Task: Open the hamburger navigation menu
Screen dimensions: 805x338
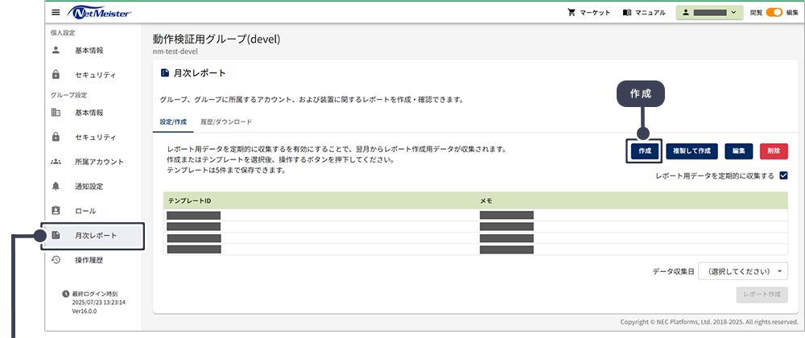Action: point(56,12)
